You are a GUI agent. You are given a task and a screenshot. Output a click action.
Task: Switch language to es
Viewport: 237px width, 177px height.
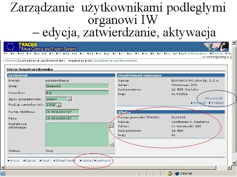tap(130, 53)
